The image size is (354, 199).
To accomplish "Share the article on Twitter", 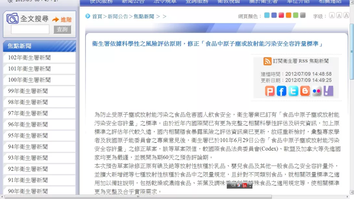I will click(293, 91).
